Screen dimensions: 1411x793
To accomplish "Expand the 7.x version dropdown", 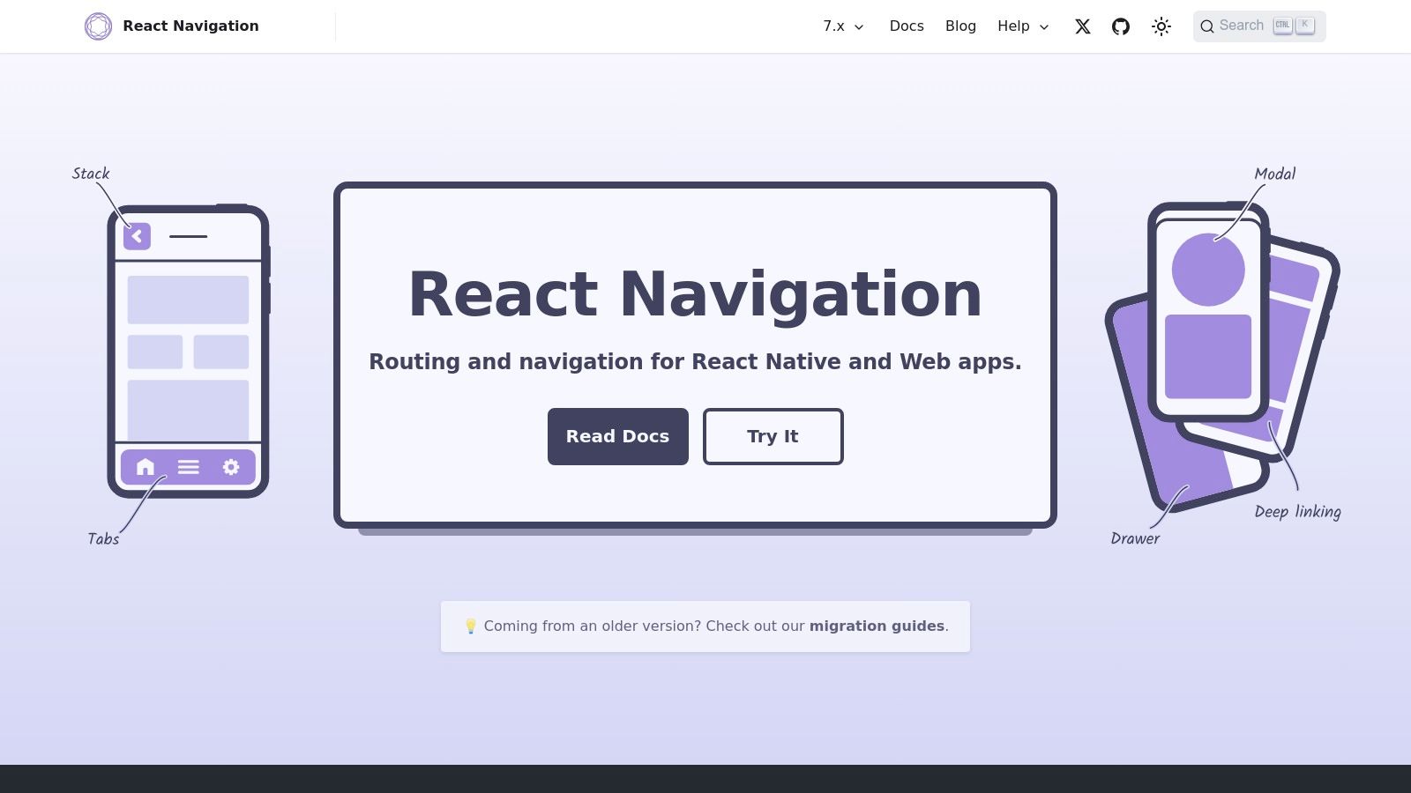I will pyautogui.click(x=834, y=26).
